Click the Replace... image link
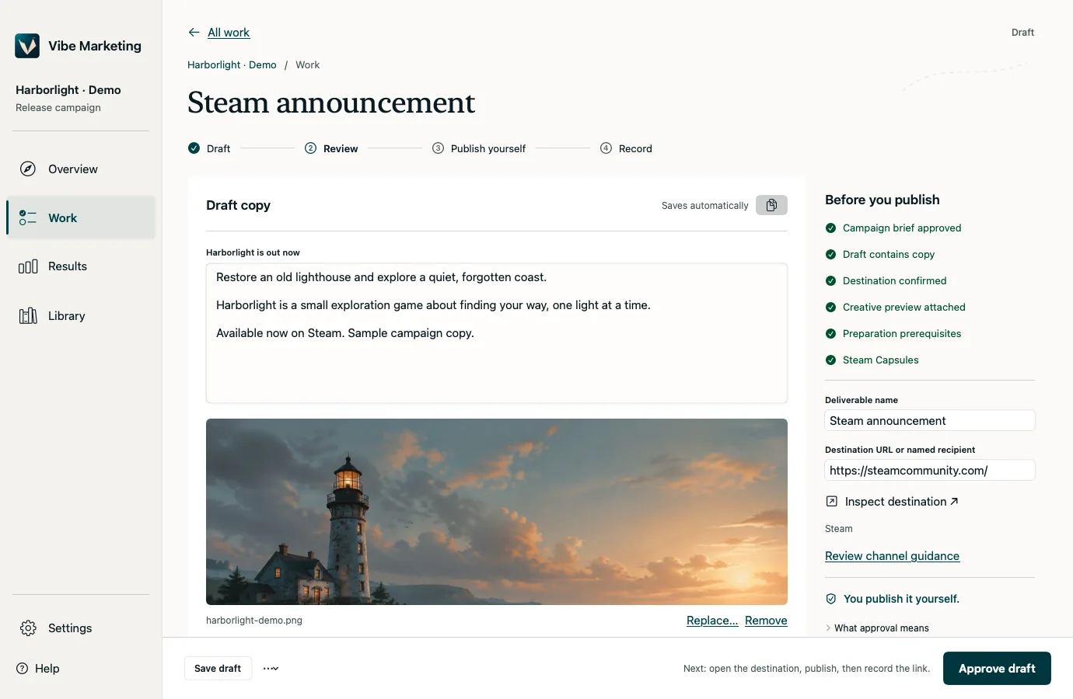 click(x=712, y=620)
